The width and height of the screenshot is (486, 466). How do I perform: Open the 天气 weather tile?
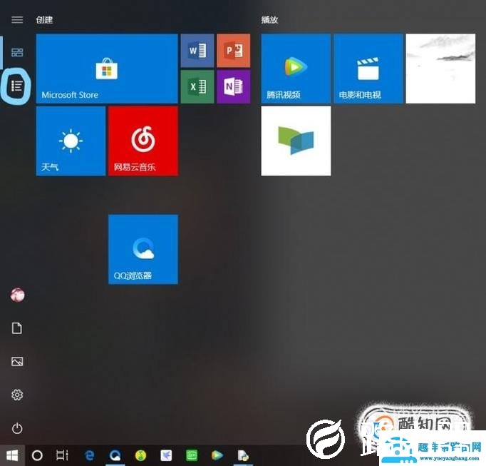[71, 141]
